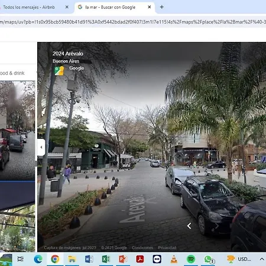Launch PowerPoint from taskbar
266x266 pixels.
[x=123, y=259]
